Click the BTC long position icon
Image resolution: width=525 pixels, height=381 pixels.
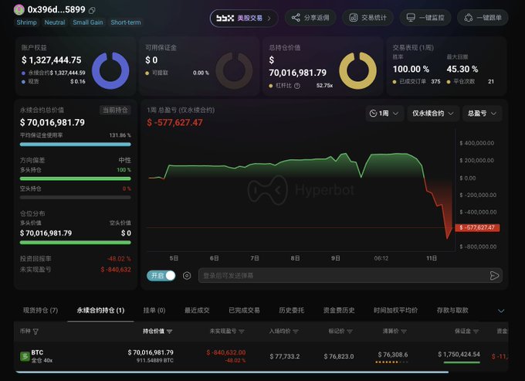[x=25, y=356]
